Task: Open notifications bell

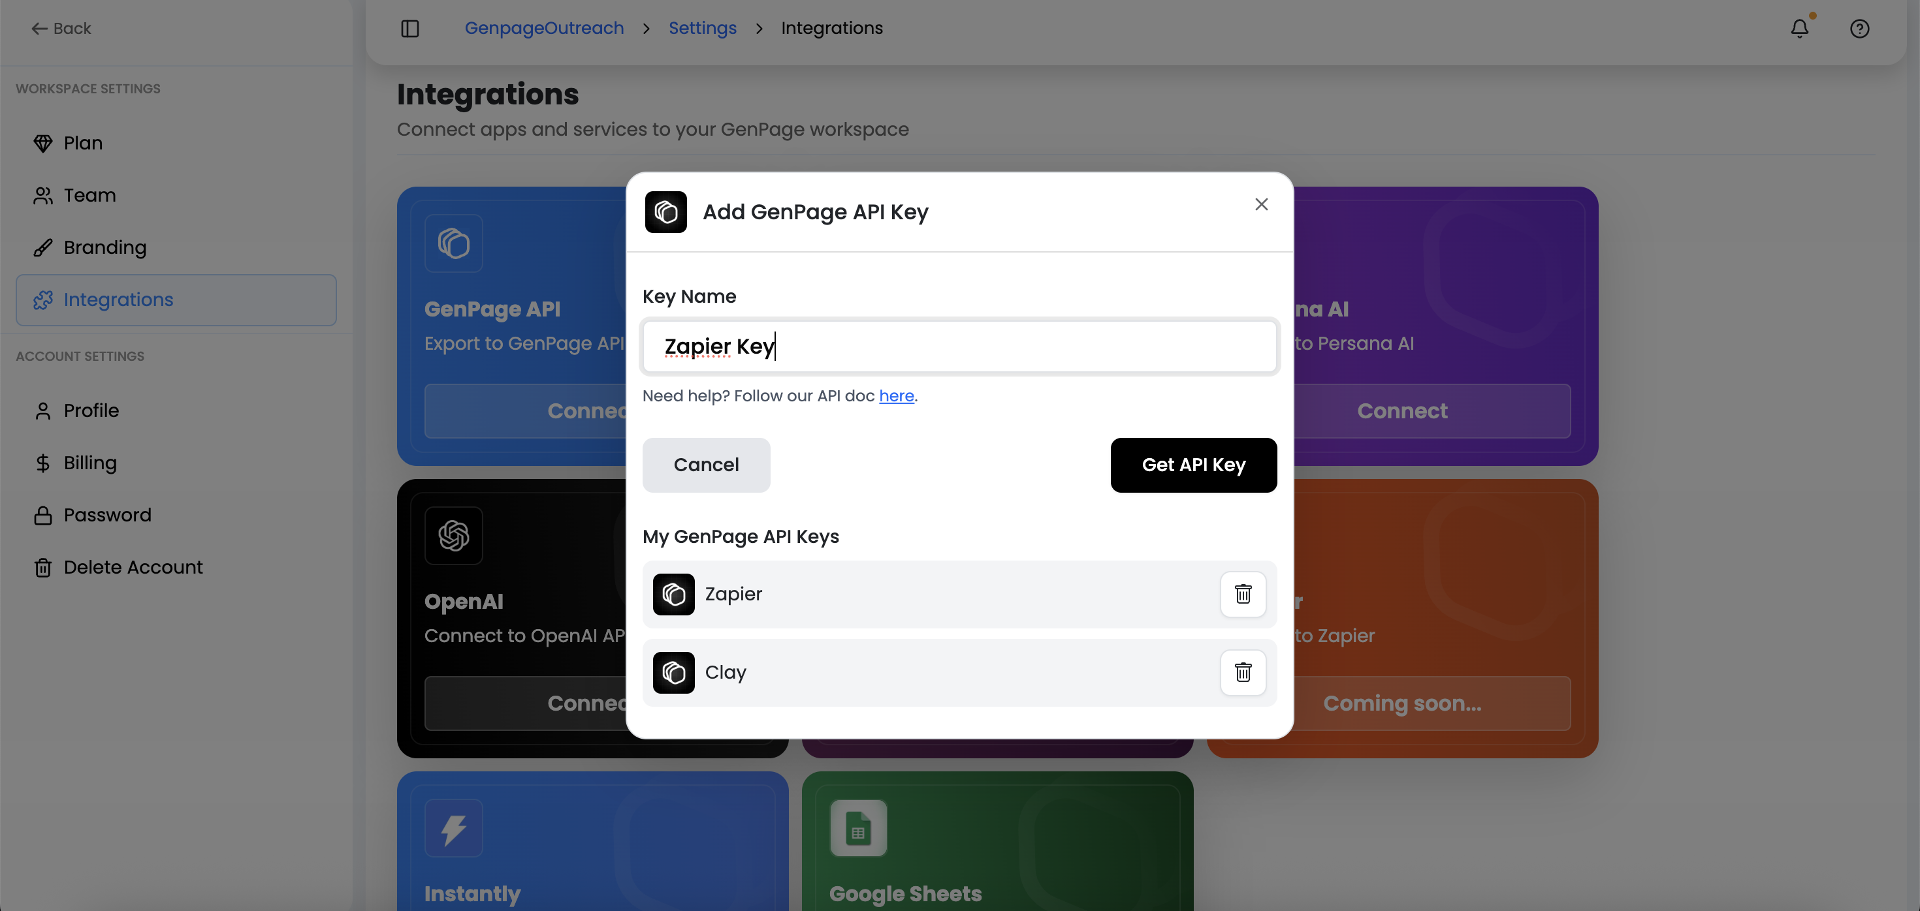Action: coord(1799,28)
